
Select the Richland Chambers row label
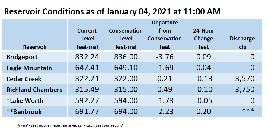pyautogui.click(x=34, y=90)
